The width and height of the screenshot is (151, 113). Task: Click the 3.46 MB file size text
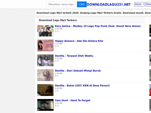[59, 73]
